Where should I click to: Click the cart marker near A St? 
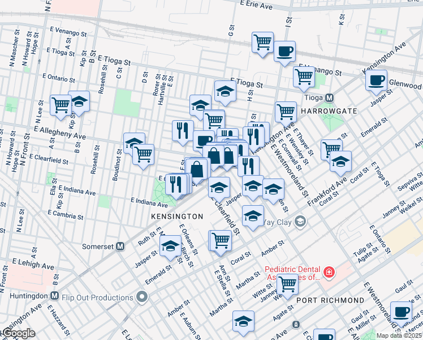tap(61, 105)
